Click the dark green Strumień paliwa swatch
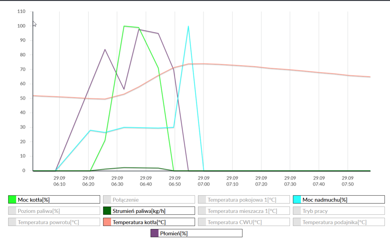390x239 pixels. click(107, 211)
